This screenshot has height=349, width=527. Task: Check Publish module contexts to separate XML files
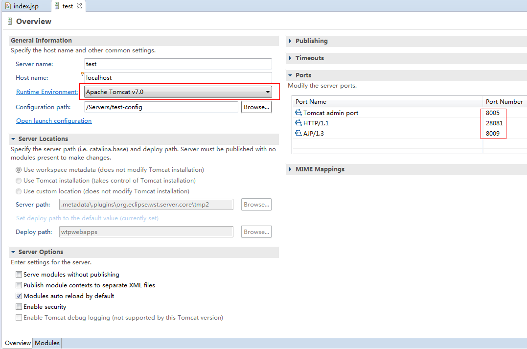(19, 285)
